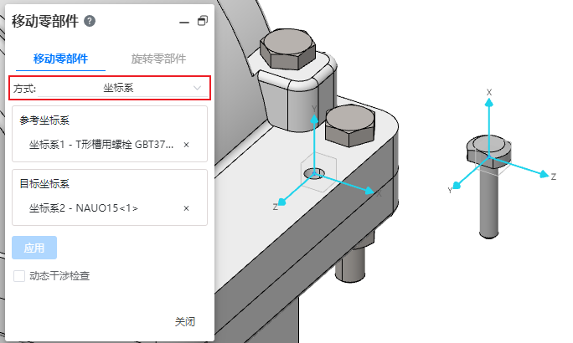Select the 移动零部件 tab

pos(60,59)
